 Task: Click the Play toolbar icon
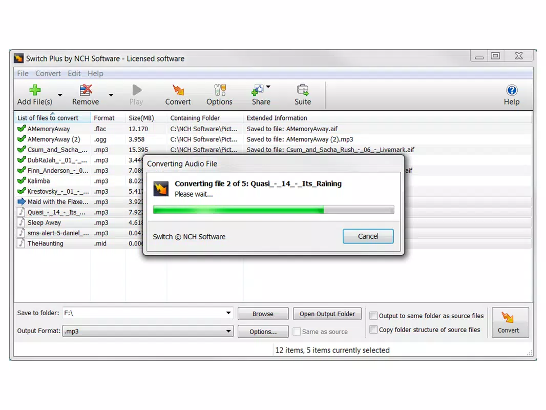point(136,90)
